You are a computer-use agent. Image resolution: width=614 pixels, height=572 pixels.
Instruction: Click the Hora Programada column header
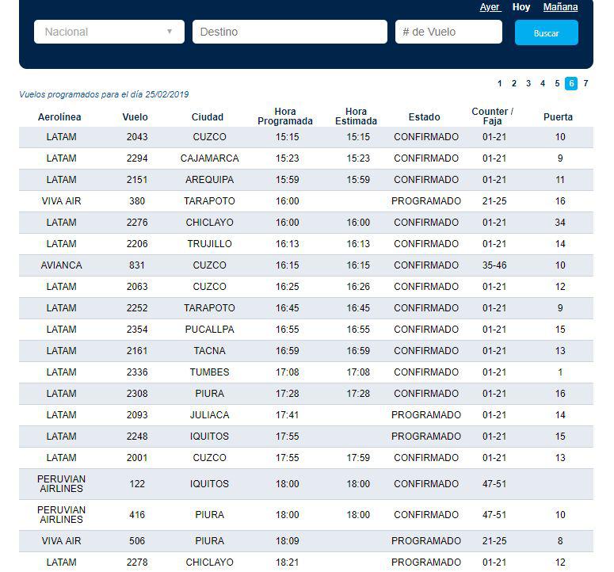(285, 116)
